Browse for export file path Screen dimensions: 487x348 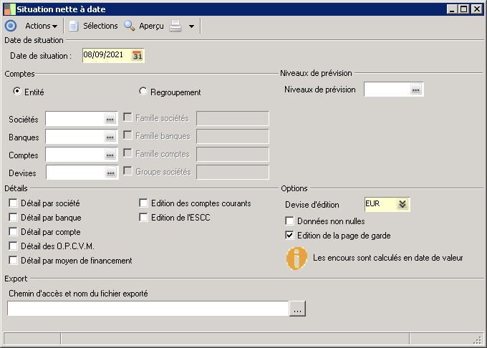(x=298, y=309)
